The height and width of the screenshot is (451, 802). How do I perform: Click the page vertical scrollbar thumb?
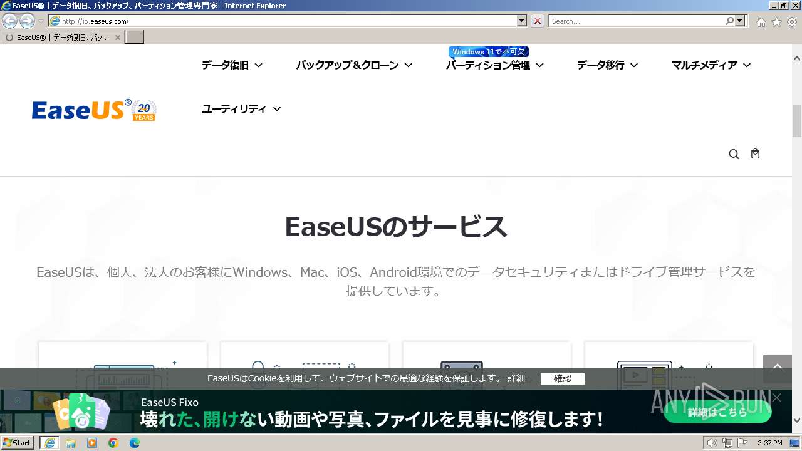click(797, 122)
